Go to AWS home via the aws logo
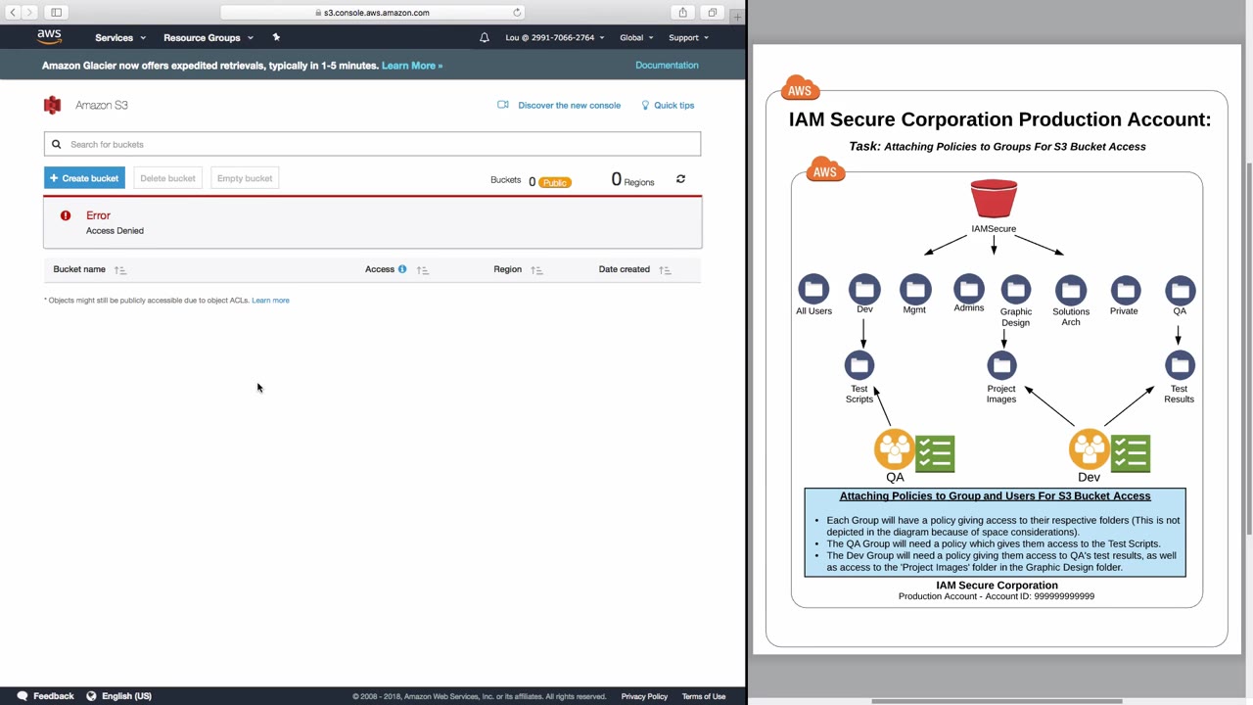Image resolution: width=1253 pixels, height=705 pixels. pos(49,37)
